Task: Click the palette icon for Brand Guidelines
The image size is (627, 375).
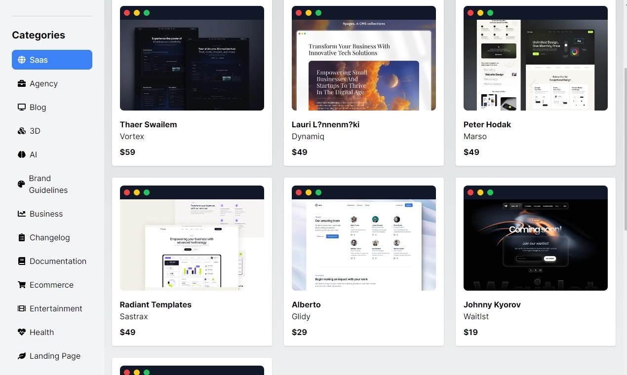Action: 21,184
